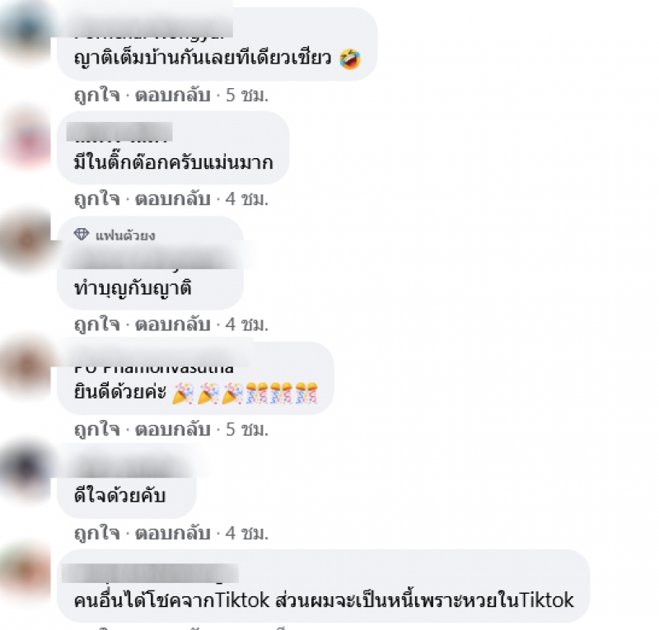Open the avatar beside the ทำบุญกับญาติ comment
Screen dimensions: 659x630
[26, 240]
